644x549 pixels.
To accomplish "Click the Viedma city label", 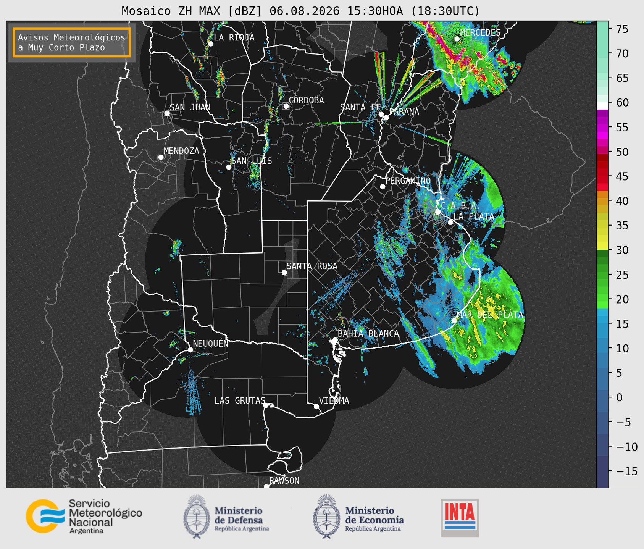I will tap(334, 400).
